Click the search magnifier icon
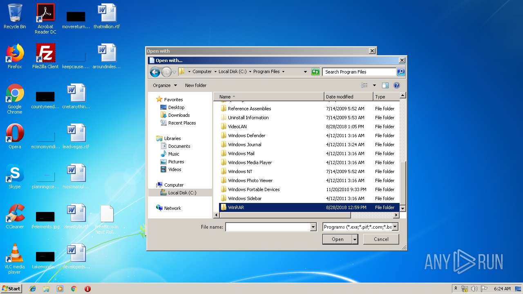Screen dimensions: 523x294 401,72
